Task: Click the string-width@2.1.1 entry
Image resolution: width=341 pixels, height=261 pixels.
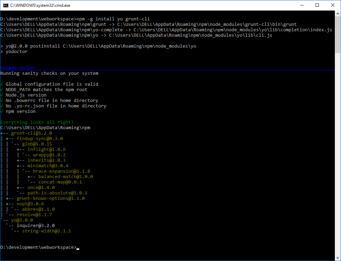Action: coord(47,231)
